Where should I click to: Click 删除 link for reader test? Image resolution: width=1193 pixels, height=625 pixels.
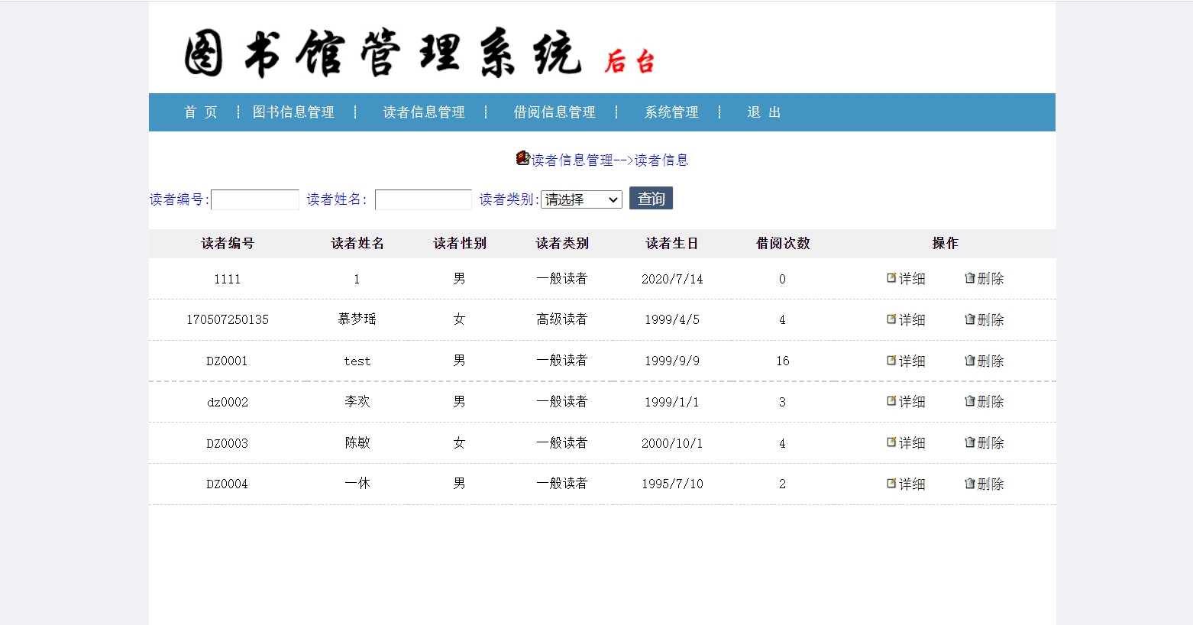coord(991,361)
